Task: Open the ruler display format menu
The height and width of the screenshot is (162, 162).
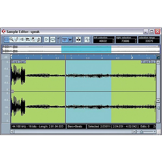Action: click(x=158, y=57)
